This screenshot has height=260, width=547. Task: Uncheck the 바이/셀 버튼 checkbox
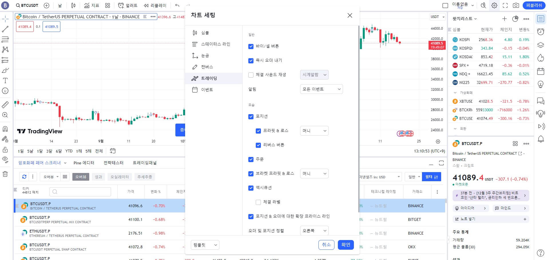point(251,46)
